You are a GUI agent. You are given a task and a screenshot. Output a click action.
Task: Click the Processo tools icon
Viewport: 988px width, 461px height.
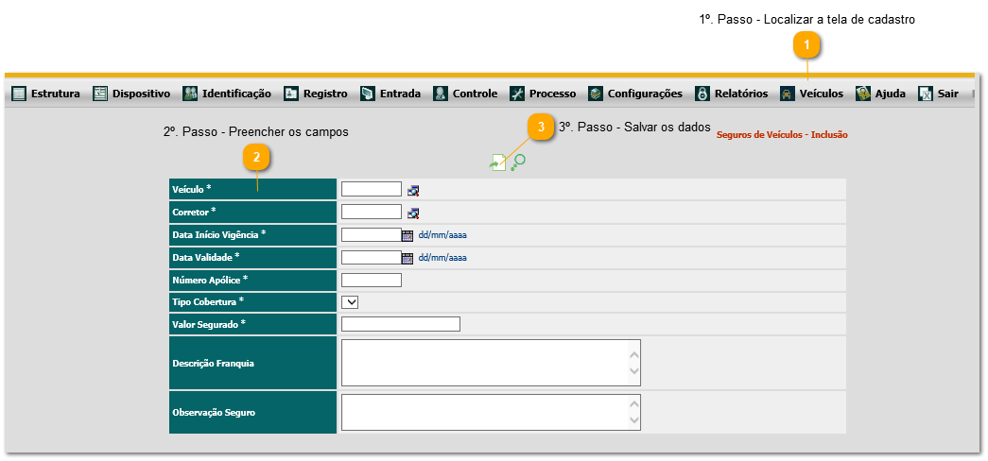(517, 94)
